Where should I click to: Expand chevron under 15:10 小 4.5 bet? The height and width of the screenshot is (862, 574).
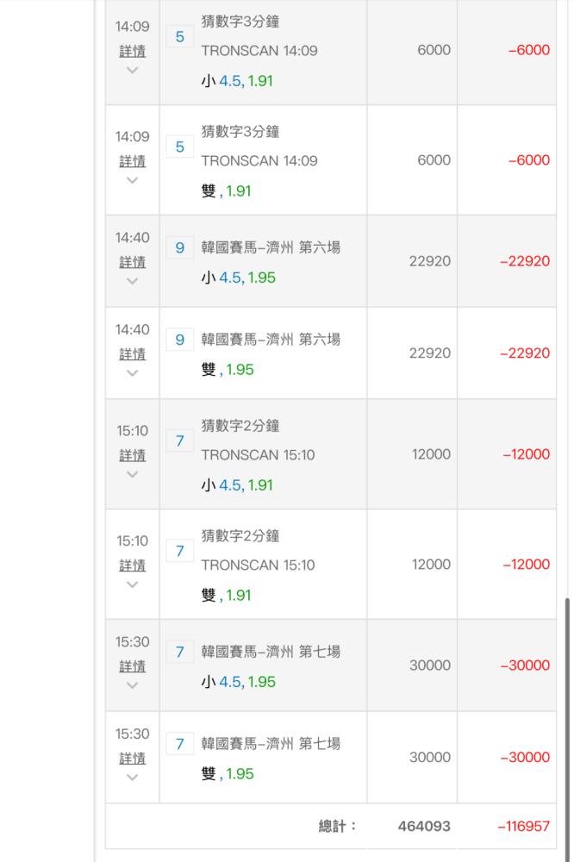pyautogui.click(x=132, y=474)
